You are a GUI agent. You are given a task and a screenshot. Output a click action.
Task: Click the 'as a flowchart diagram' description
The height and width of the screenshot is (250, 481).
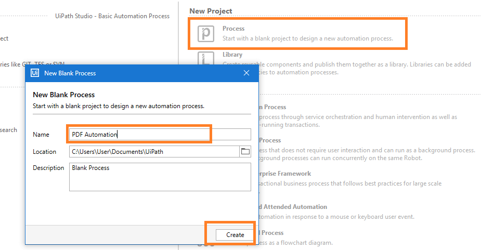click(x=296, y=243)
